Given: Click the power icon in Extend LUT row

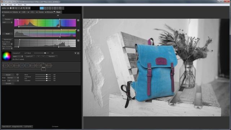Looking at the screenshot, I should 78,53.
